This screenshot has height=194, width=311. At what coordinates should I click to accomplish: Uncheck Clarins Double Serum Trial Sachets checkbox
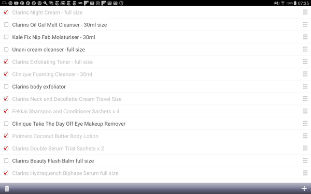coord(6,148)
